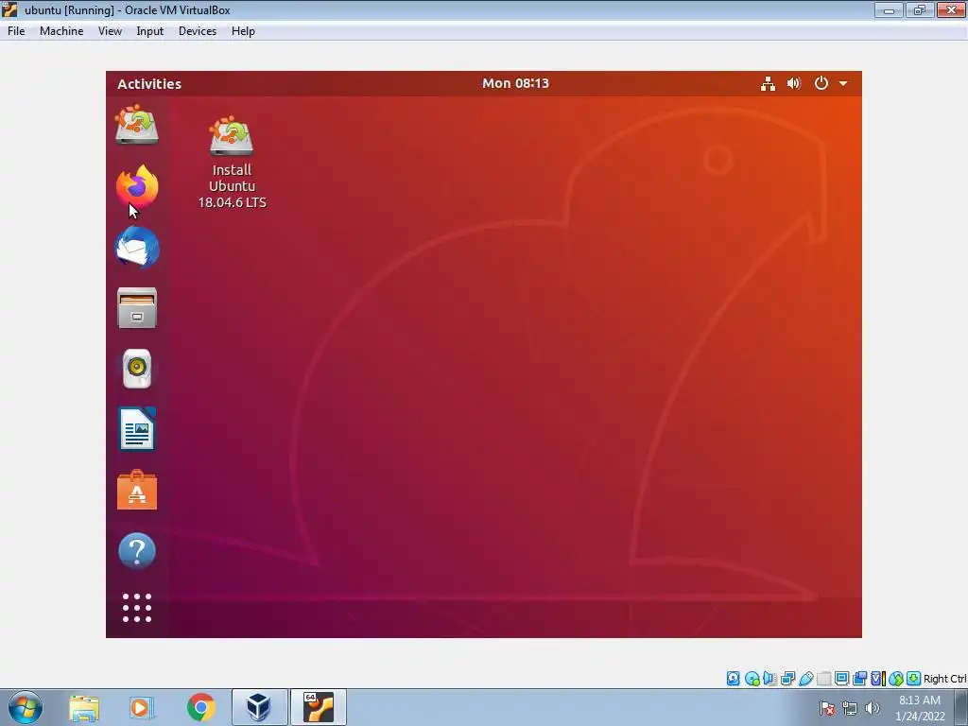968x726 pixels.
Task: Click the 8:13 AM clock in Windows tray
Action: (920, 700)
